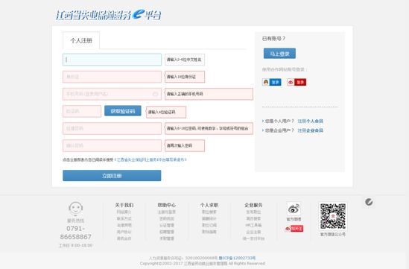Click the name hint 请输入2~6位中文姓名
The height and width of the screenshot is (269, 409).
[184, 60]
